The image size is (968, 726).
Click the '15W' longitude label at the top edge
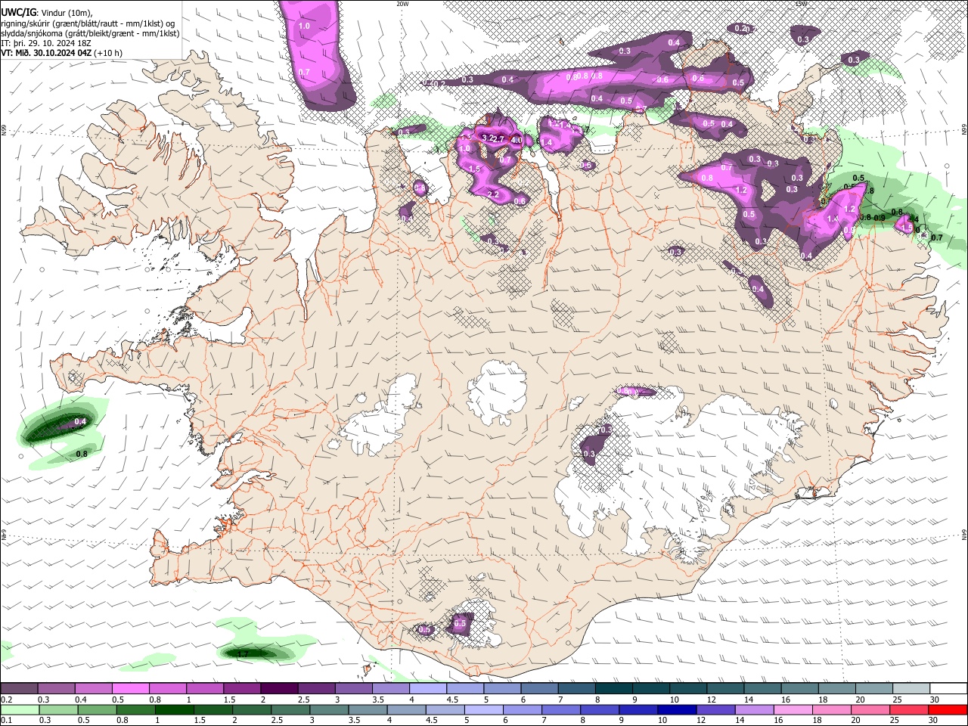(x=801, y=4)
